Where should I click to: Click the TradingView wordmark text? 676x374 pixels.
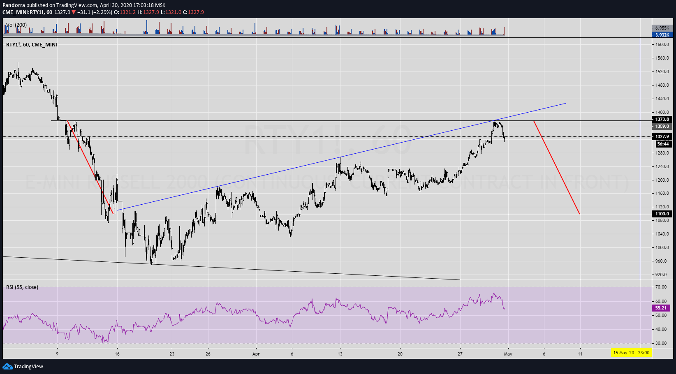pyautogui.click(x=28, y=366)
